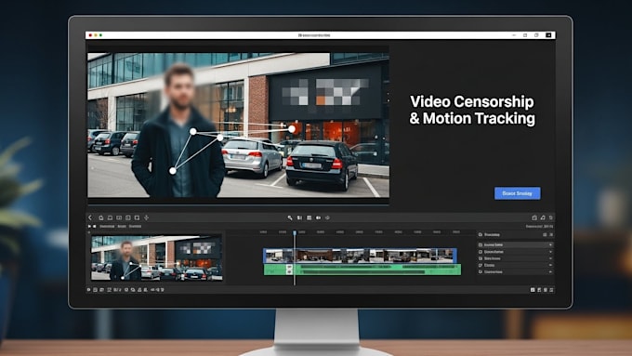Viewport: 632px width, 356px height.
Task: Toggle the checkbox of the fifth effect row
Action: coord(481,272)
